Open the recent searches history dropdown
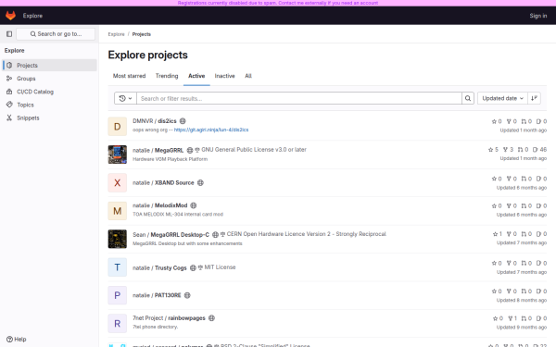 click(x=125, y=98)
